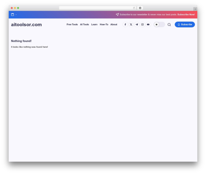Close the window with red button
Viewport: 206px width, 174px height.
coord(12,8)
